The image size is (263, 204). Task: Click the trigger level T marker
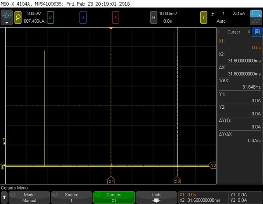click(x=4, y=142)
